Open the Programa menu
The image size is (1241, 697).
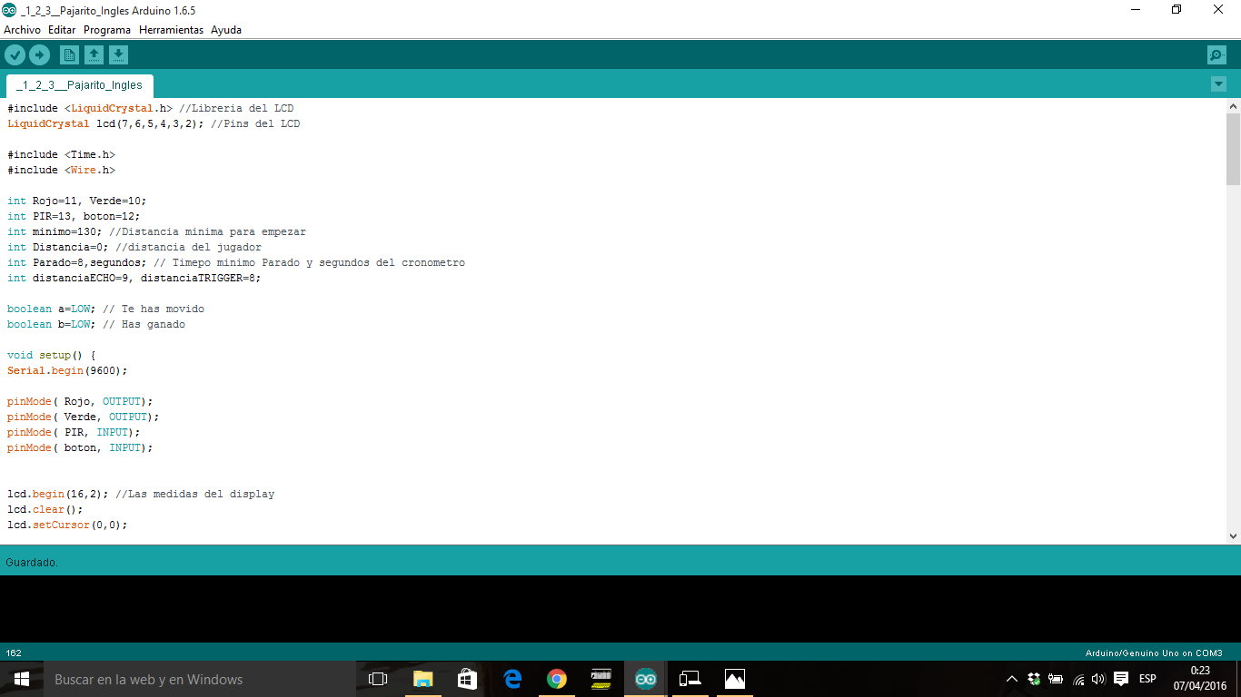tap(107, 30)
